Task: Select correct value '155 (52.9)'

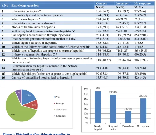Action: coord(103,43)
